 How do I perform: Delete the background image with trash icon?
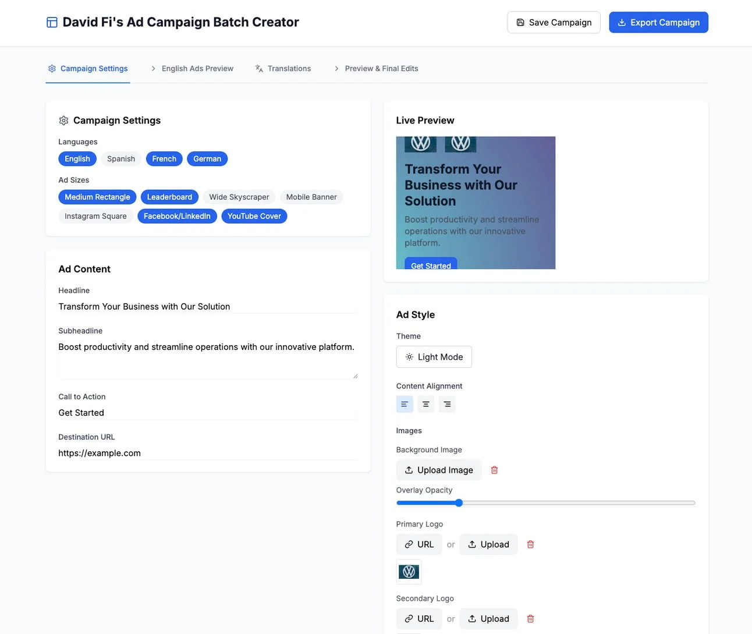click(x=494, y=470)
